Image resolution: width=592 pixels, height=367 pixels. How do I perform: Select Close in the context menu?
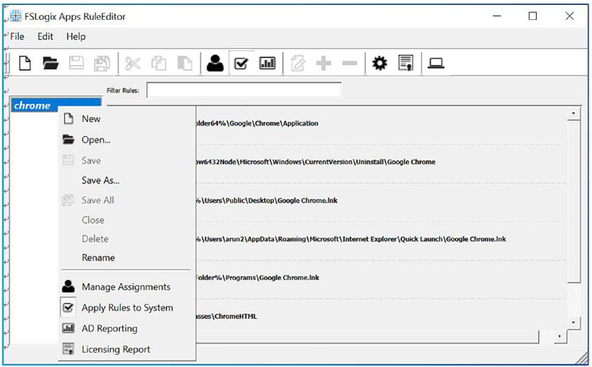tap(127, 220)
